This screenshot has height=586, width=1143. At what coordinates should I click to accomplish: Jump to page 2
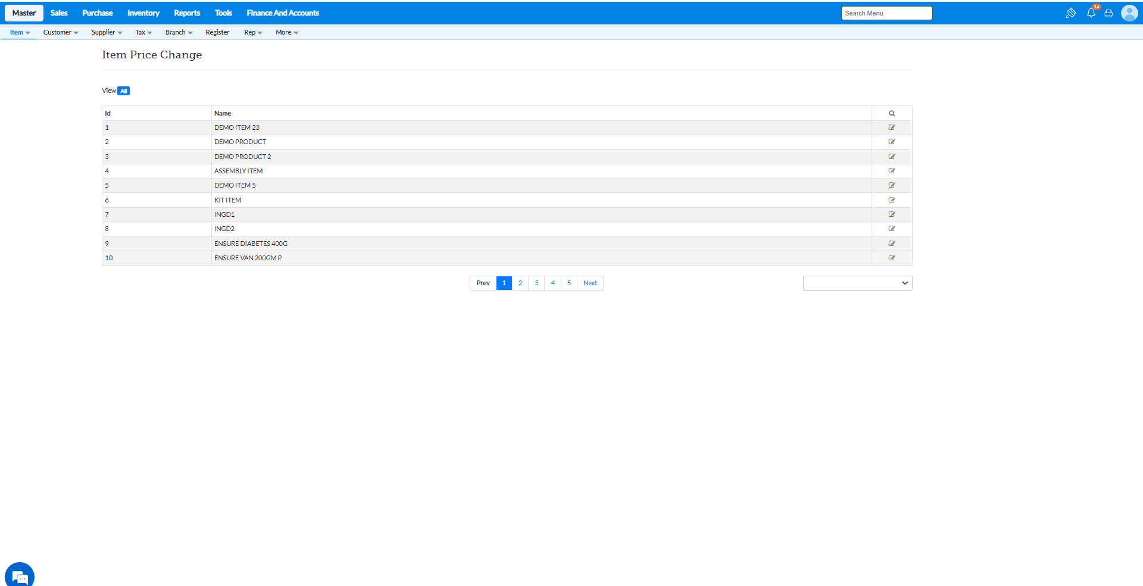pos(520,283)
